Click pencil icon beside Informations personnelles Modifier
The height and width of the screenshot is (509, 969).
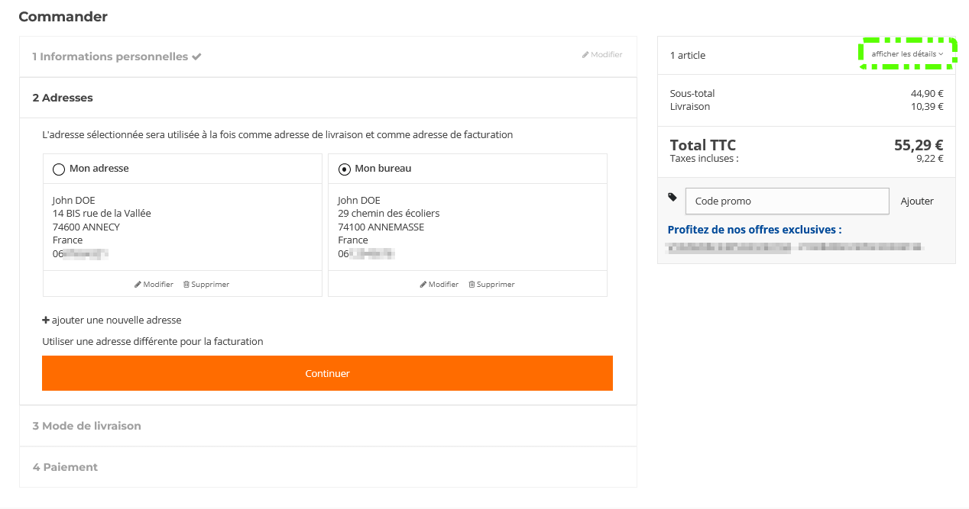[585, 55]
